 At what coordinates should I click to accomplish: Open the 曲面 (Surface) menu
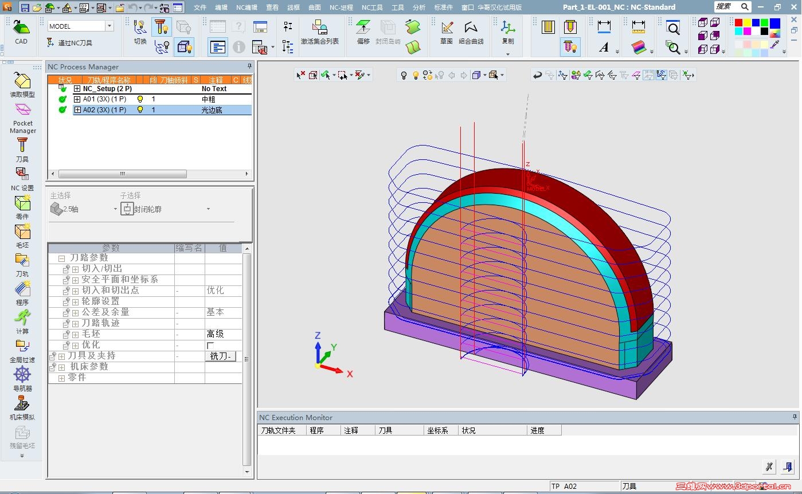click(315, 7)
